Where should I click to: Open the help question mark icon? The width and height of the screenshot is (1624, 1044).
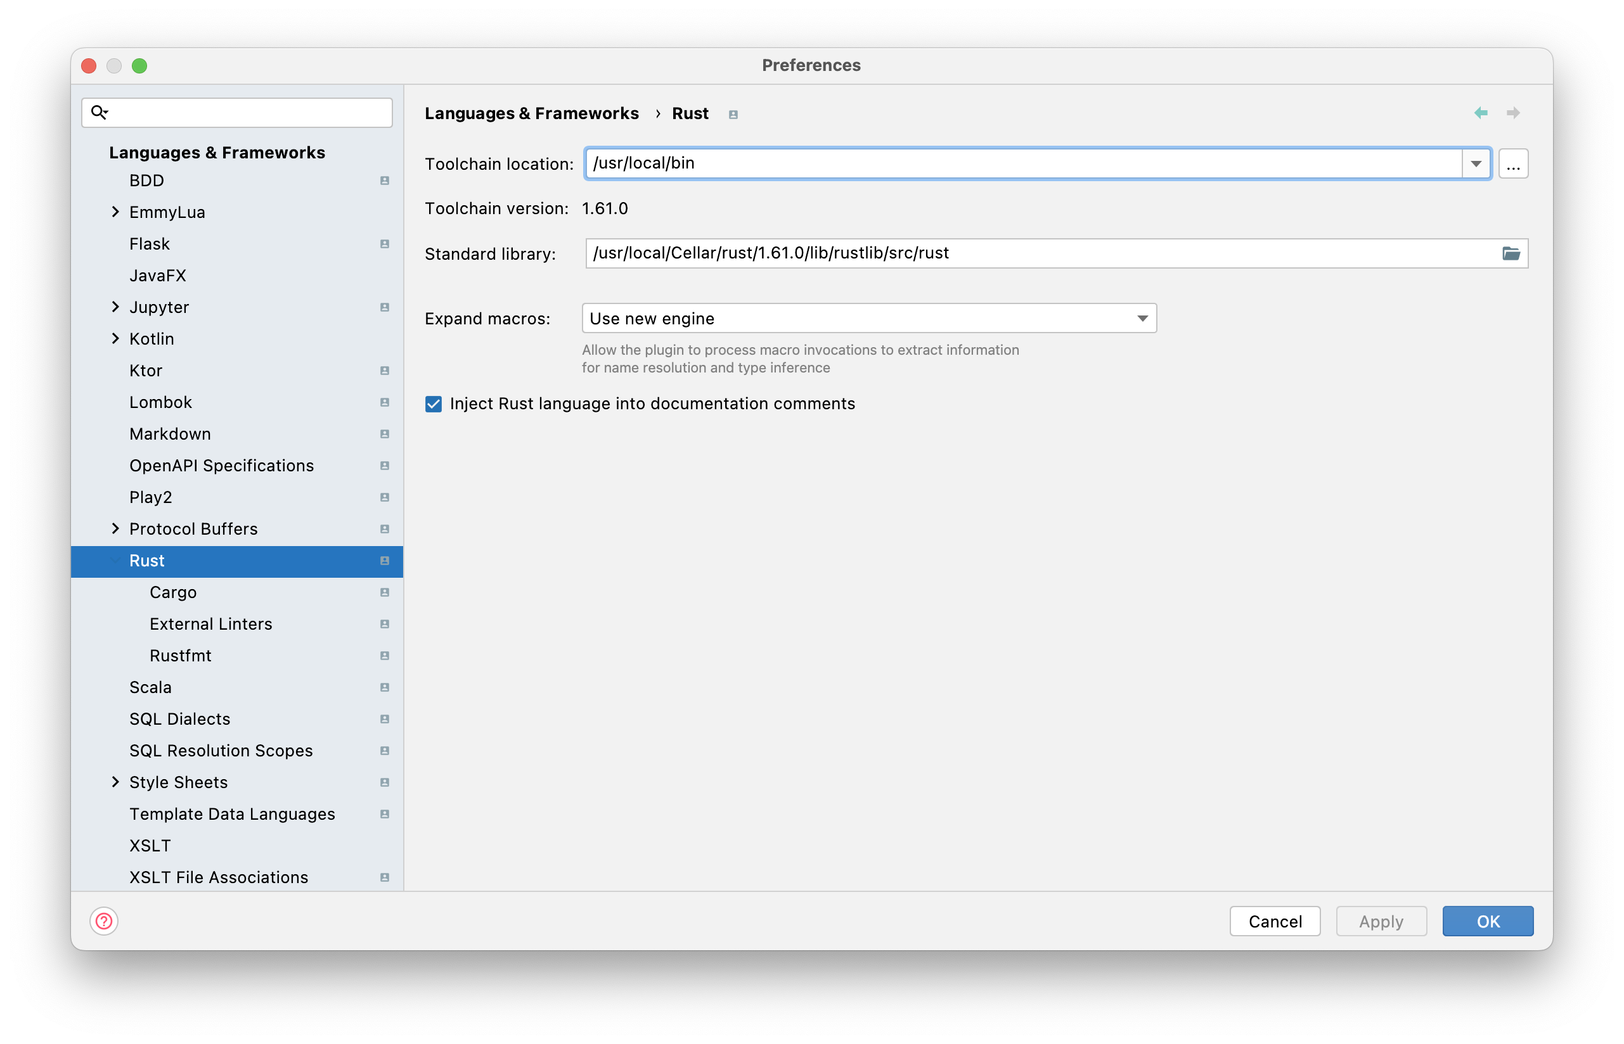pos(104,920)
